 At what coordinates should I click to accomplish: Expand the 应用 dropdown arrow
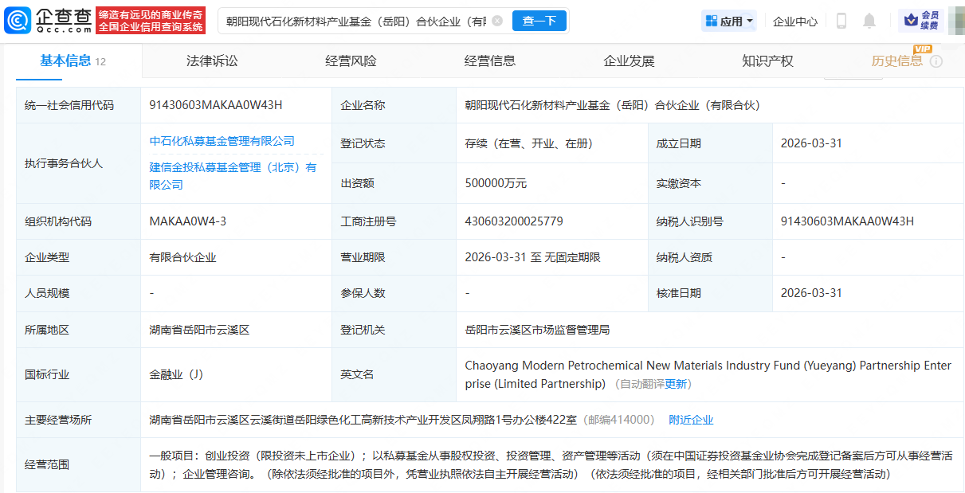pos(750,21)
